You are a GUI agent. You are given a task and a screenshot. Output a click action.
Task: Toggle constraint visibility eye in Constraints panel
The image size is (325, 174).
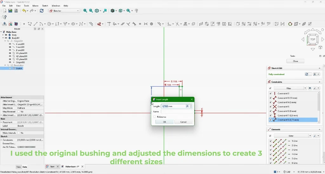point(310,88)
